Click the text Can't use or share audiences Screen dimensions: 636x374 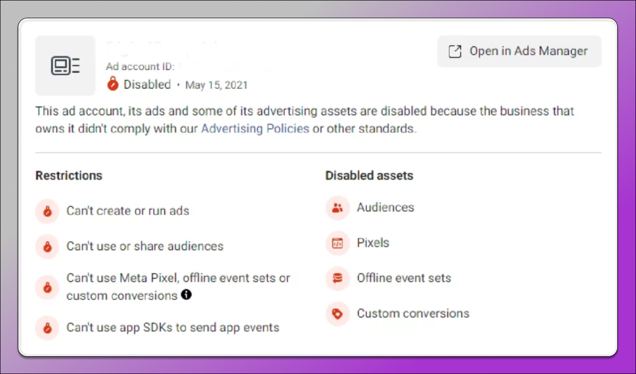point(145,246)
